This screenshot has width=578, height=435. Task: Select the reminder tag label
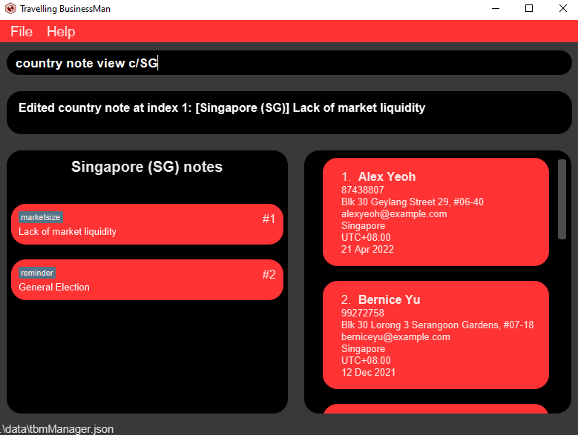37,273
